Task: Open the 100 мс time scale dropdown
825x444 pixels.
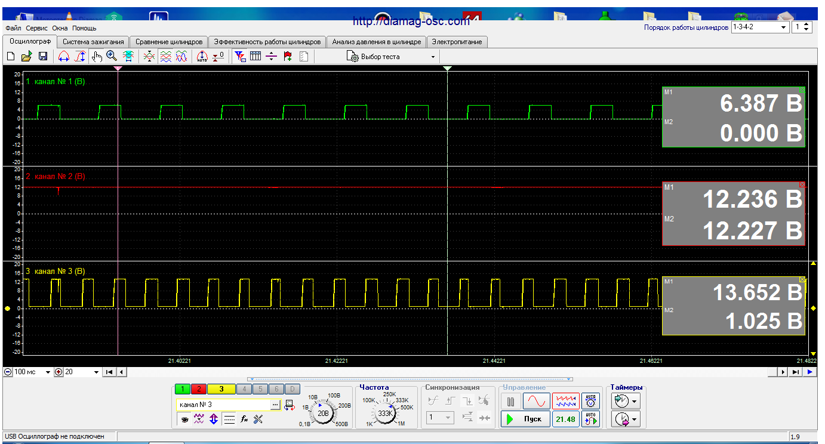Action: click(x=48, y=372)
